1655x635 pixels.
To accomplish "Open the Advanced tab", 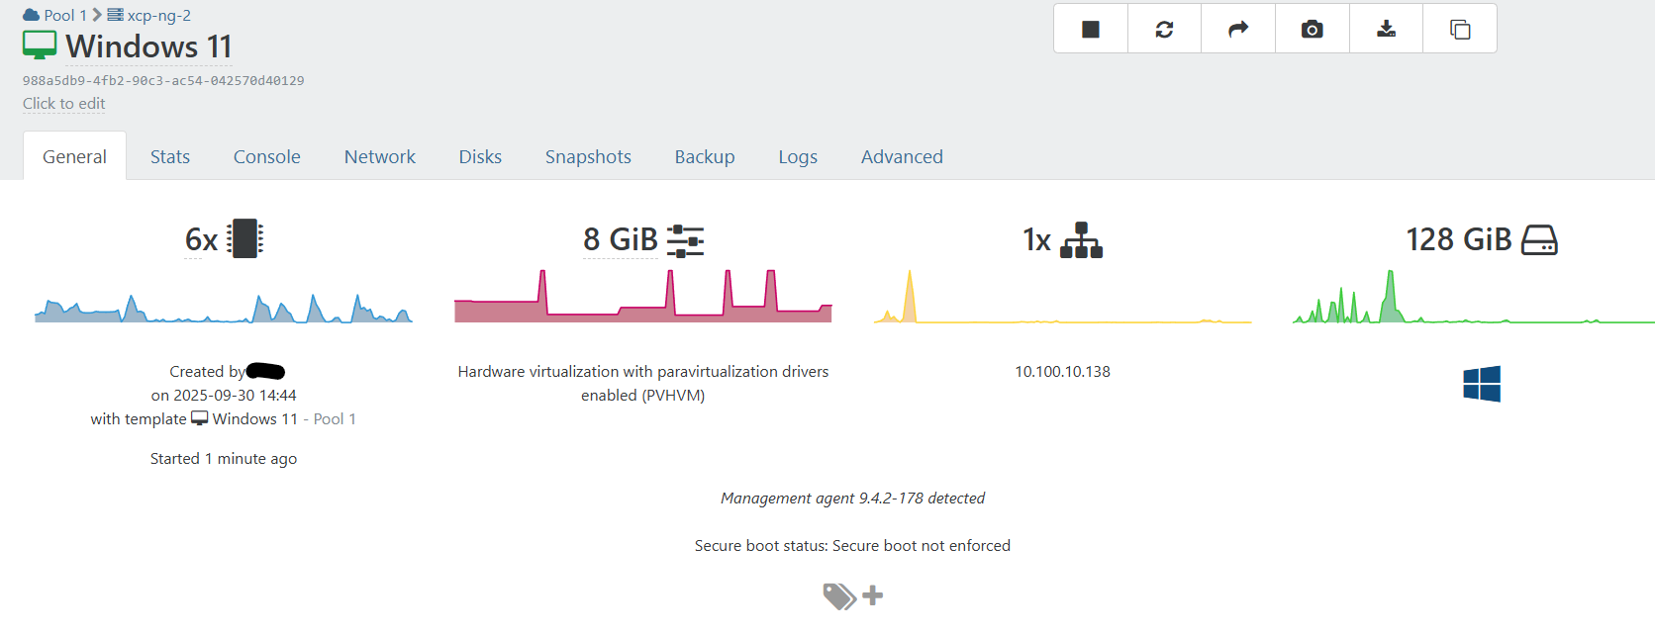I will coord(902,157).
